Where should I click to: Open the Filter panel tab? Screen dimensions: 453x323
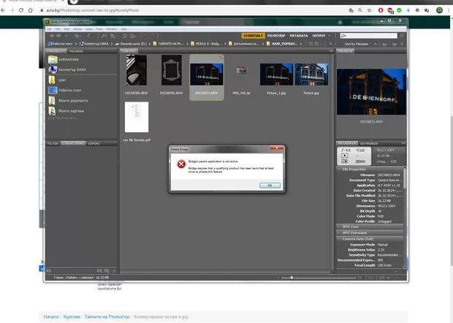pyautogui.click(x=53, y=143)
